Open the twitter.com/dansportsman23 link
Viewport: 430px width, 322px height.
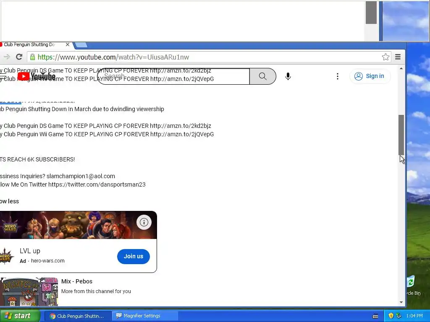97,184
